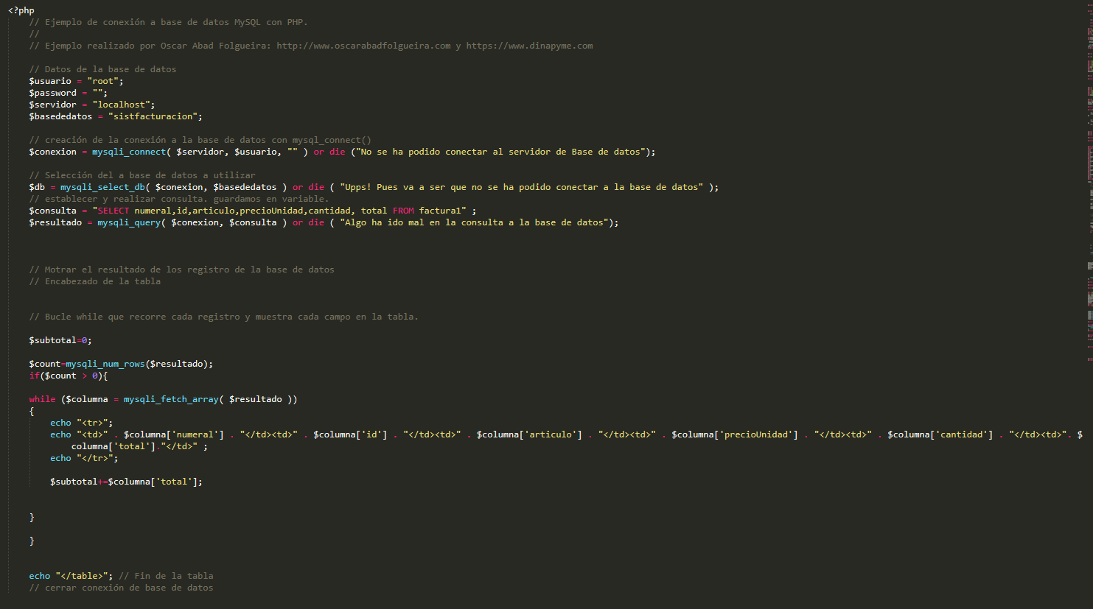Select the "sistfacturacion" database name string
Image resolution: width=1093 pixels, height=609 pixels.
153,116
